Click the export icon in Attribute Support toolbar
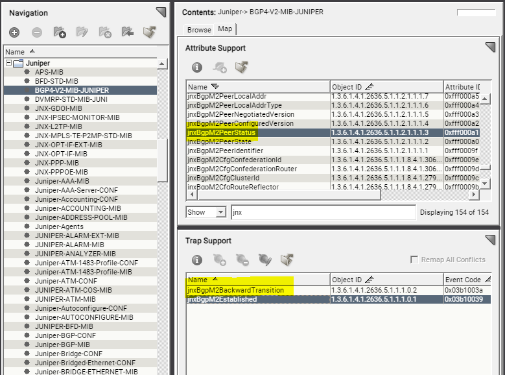Image resolution: width=505 pixels, height=375 pixels. tap(242, 67)
